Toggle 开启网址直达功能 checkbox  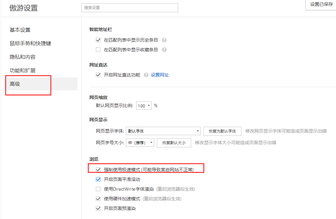98,75
